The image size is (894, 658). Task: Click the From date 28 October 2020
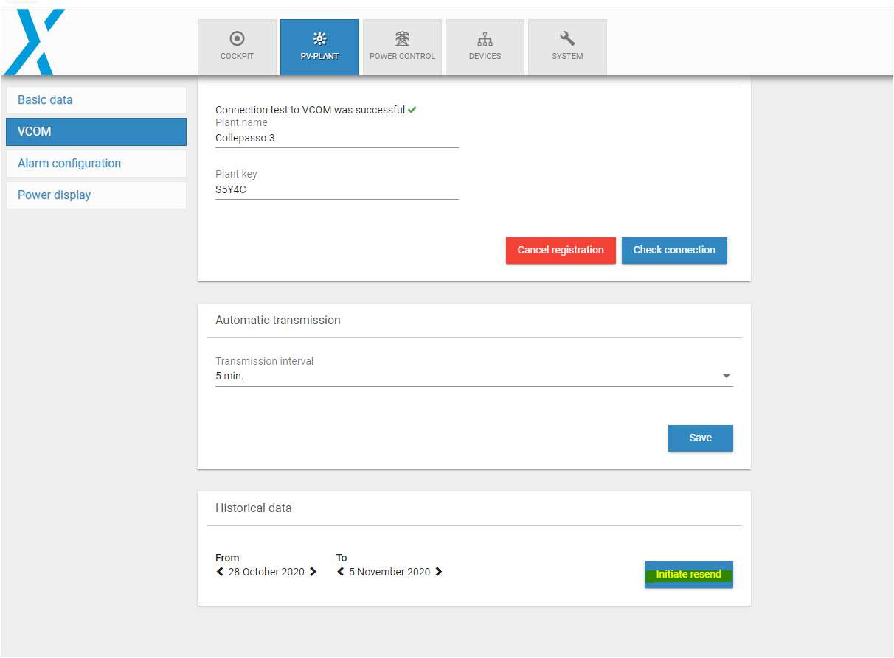pyautogui.click(x=266, y=572)
